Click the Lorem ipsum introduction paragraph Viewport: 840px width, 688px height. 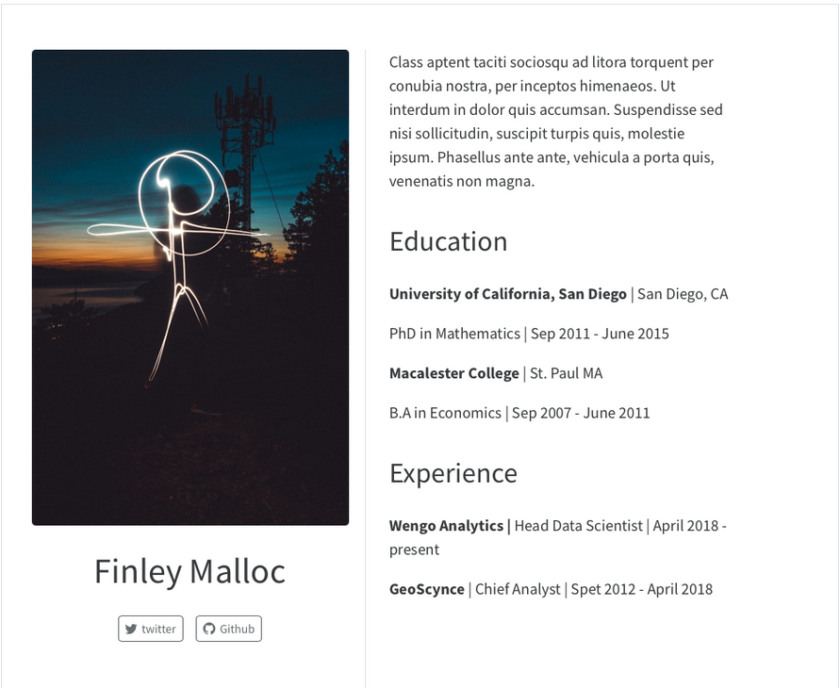tap(556, 122)
